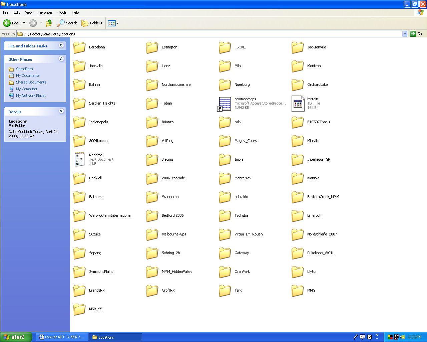Open the Tools menu

[x=62, y=12]
